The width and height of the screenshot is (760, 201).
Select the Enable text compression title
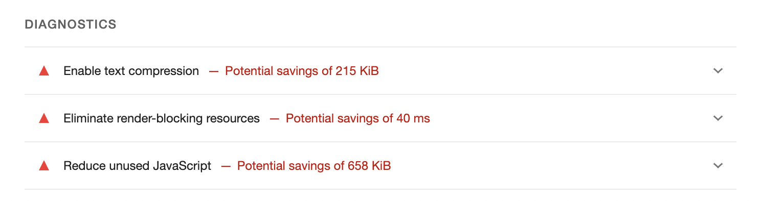click(x=131, y=71)
